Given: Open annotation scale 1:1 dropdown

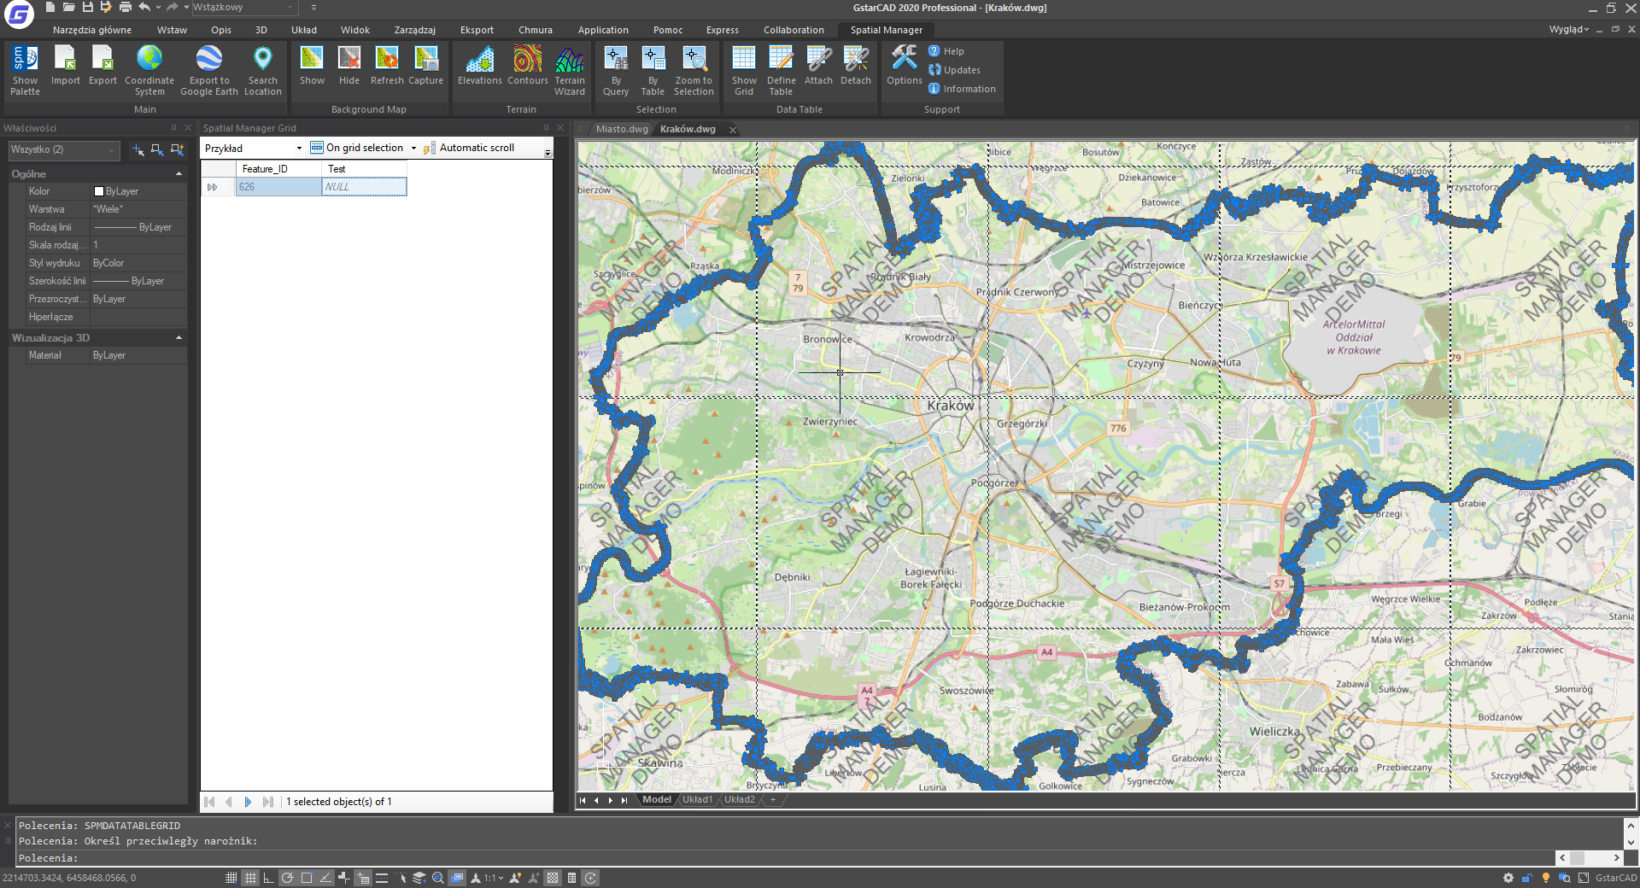Looking at the screenshot, I should (x=494, y=878).
